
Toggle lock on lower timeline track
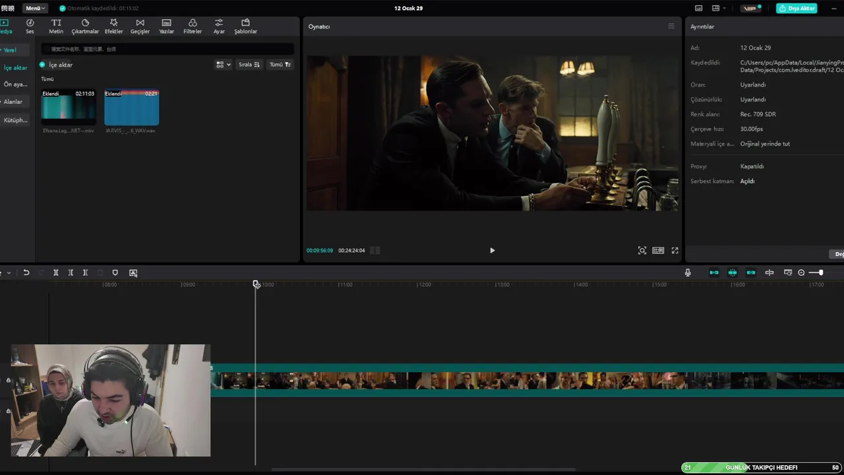[x=8, y=411]
